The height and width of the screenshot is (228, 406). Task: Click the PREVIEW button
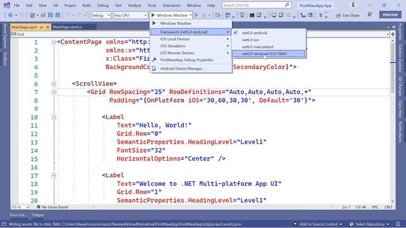point(390,15)
